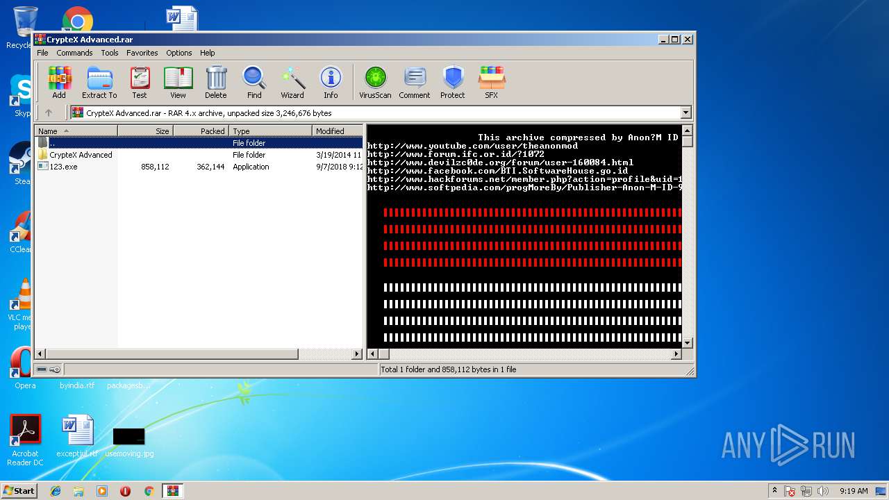Open the Tools menu
The width and height of the screenshot is (889, 500).
click(x=110, y=53)
